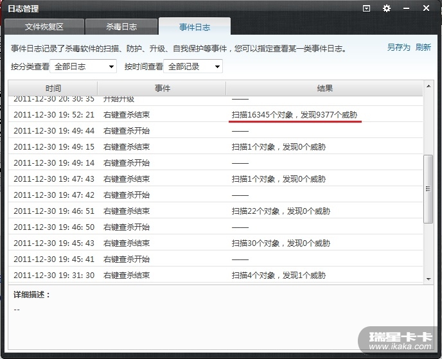The width and height of the screenshot is (442, 359).
Task: Click the scrollbar down arrow
Action: [429, 279]
